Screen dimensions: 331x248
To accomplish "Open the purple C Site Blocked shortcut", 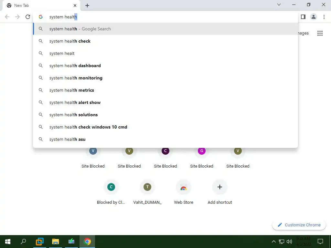I will point(165,157).
